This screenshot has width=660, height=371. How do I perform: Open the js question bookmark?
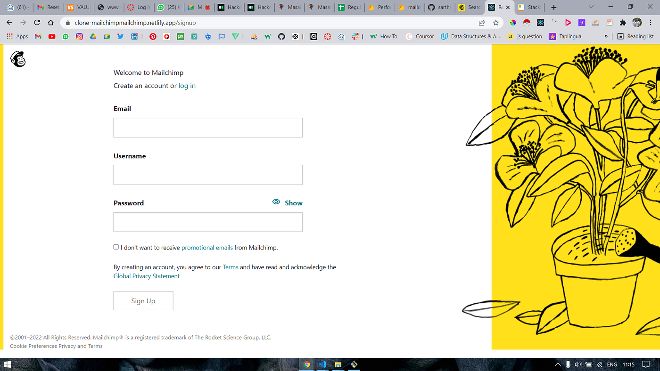coord(525,36)
